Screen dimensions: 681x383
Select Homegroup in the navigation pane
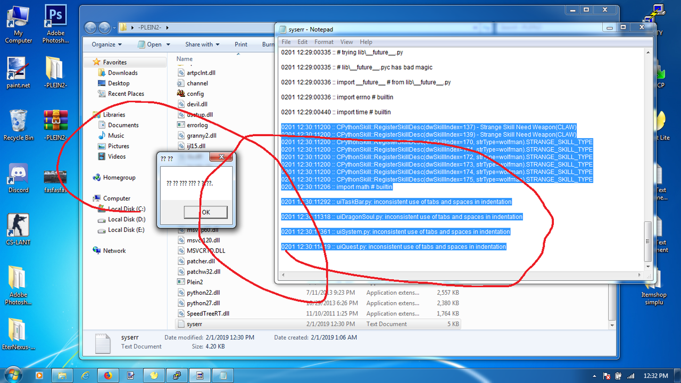coord(119,178)
